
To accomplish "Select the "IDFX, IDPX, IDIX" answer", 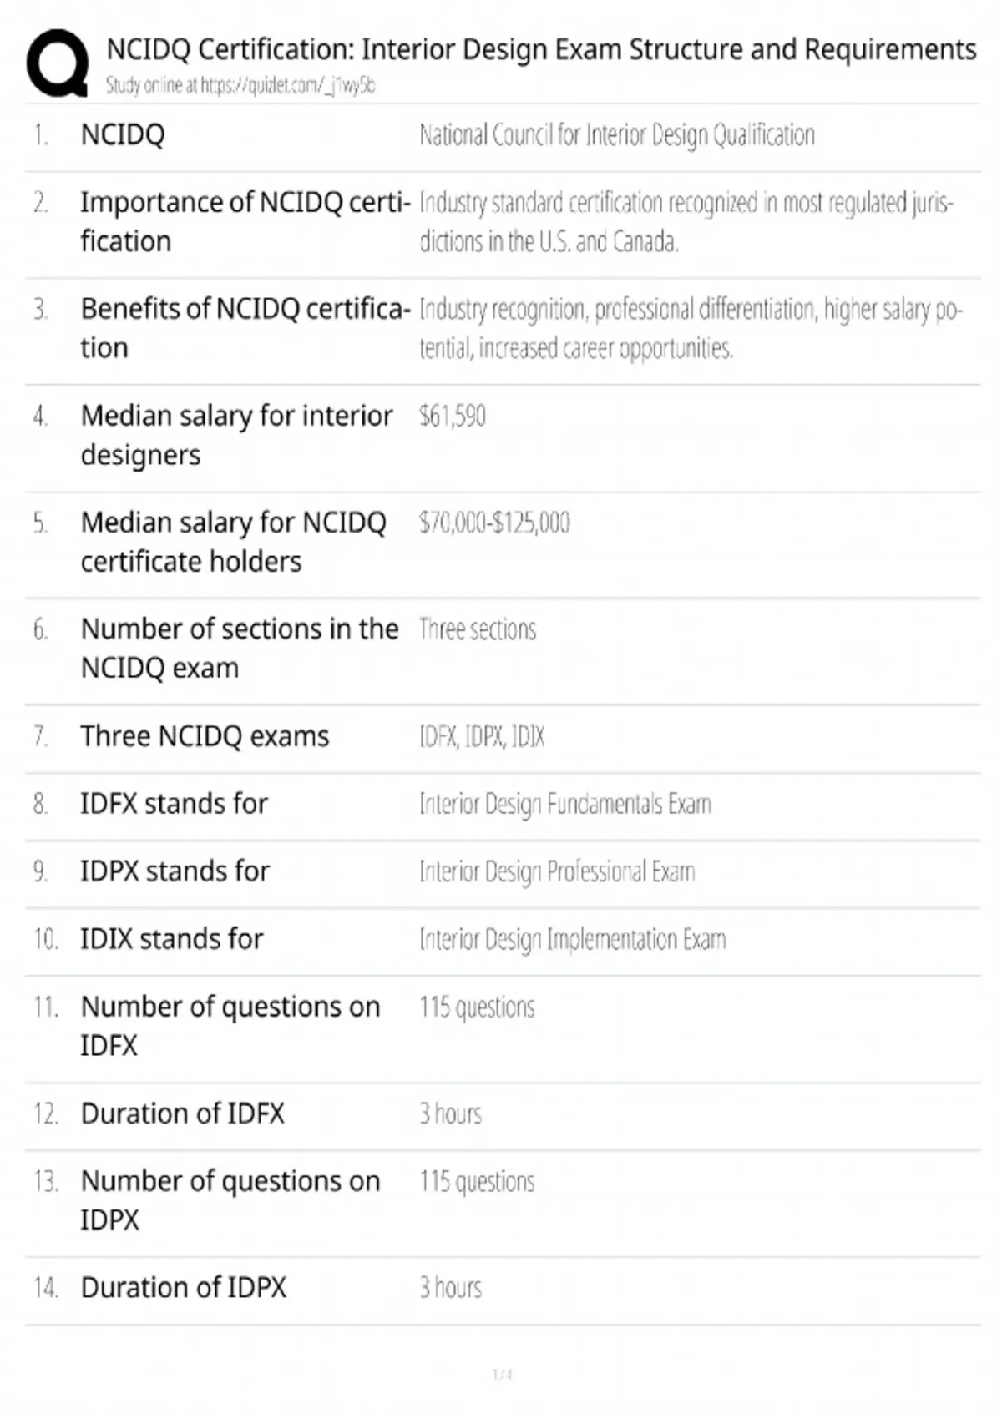I will pos(482,736).
